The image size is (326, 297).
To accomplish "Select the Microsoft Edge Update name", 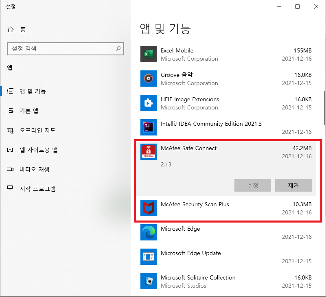I will coord(190,253).
